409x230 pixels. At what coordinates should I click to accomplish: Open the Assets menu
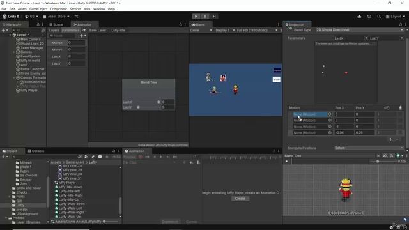tap(22, 9)
